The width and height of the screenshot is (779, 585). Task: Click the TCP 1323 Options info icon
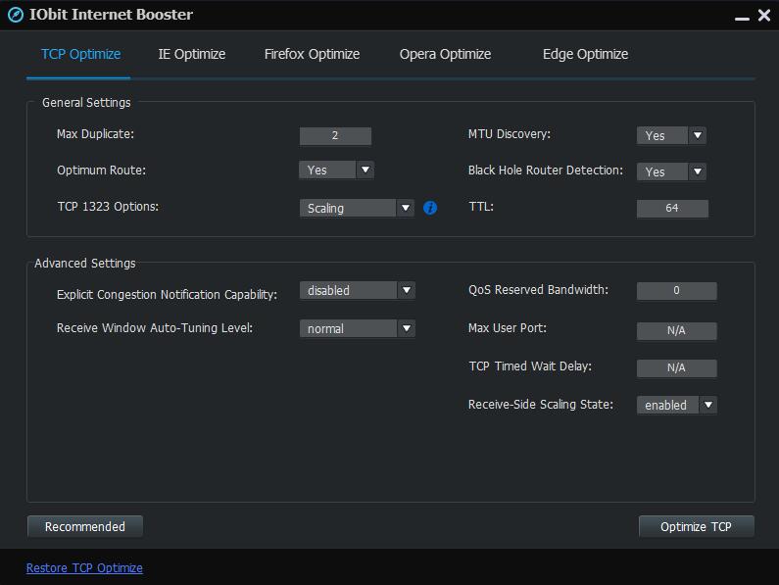(430, 208)
